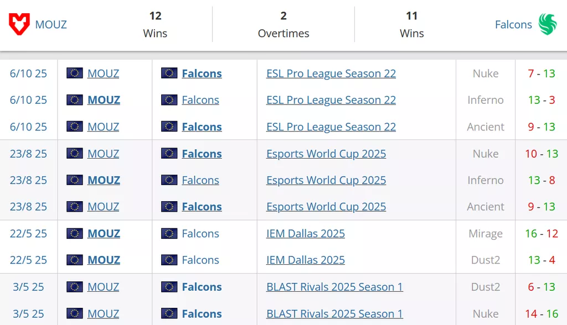
Task: Click the EU flag beside MOUZ on the 13 - 3 Inferno row
Action: 75,100
